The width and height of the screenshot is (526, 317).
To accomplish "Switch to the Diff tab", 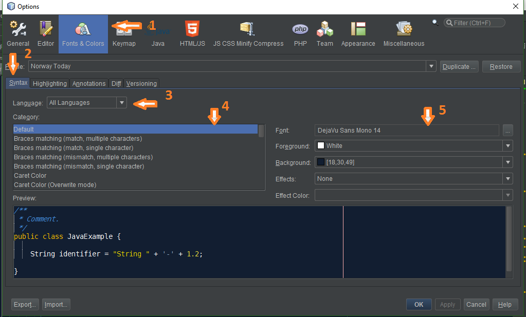I will 116,83.
